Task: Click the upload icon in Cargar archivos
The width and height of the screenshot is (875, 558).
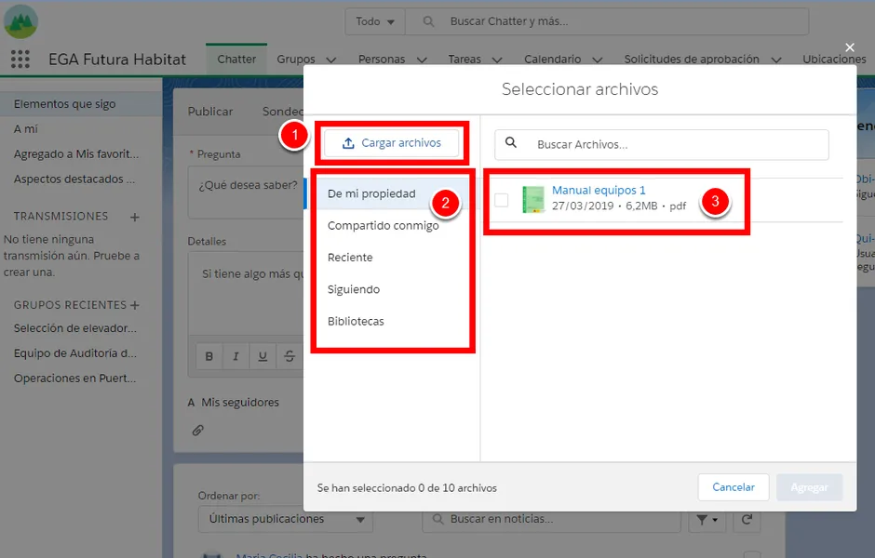Action: (348, 143)
